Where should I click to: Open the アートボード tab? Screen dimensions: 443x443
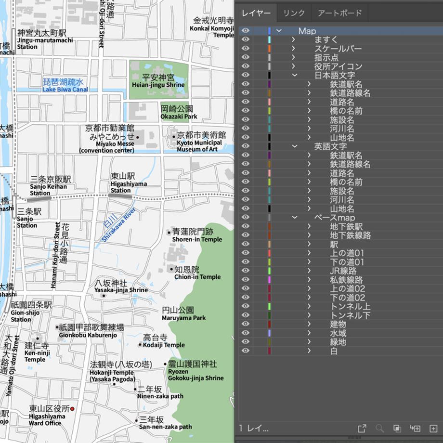(339, 13)
